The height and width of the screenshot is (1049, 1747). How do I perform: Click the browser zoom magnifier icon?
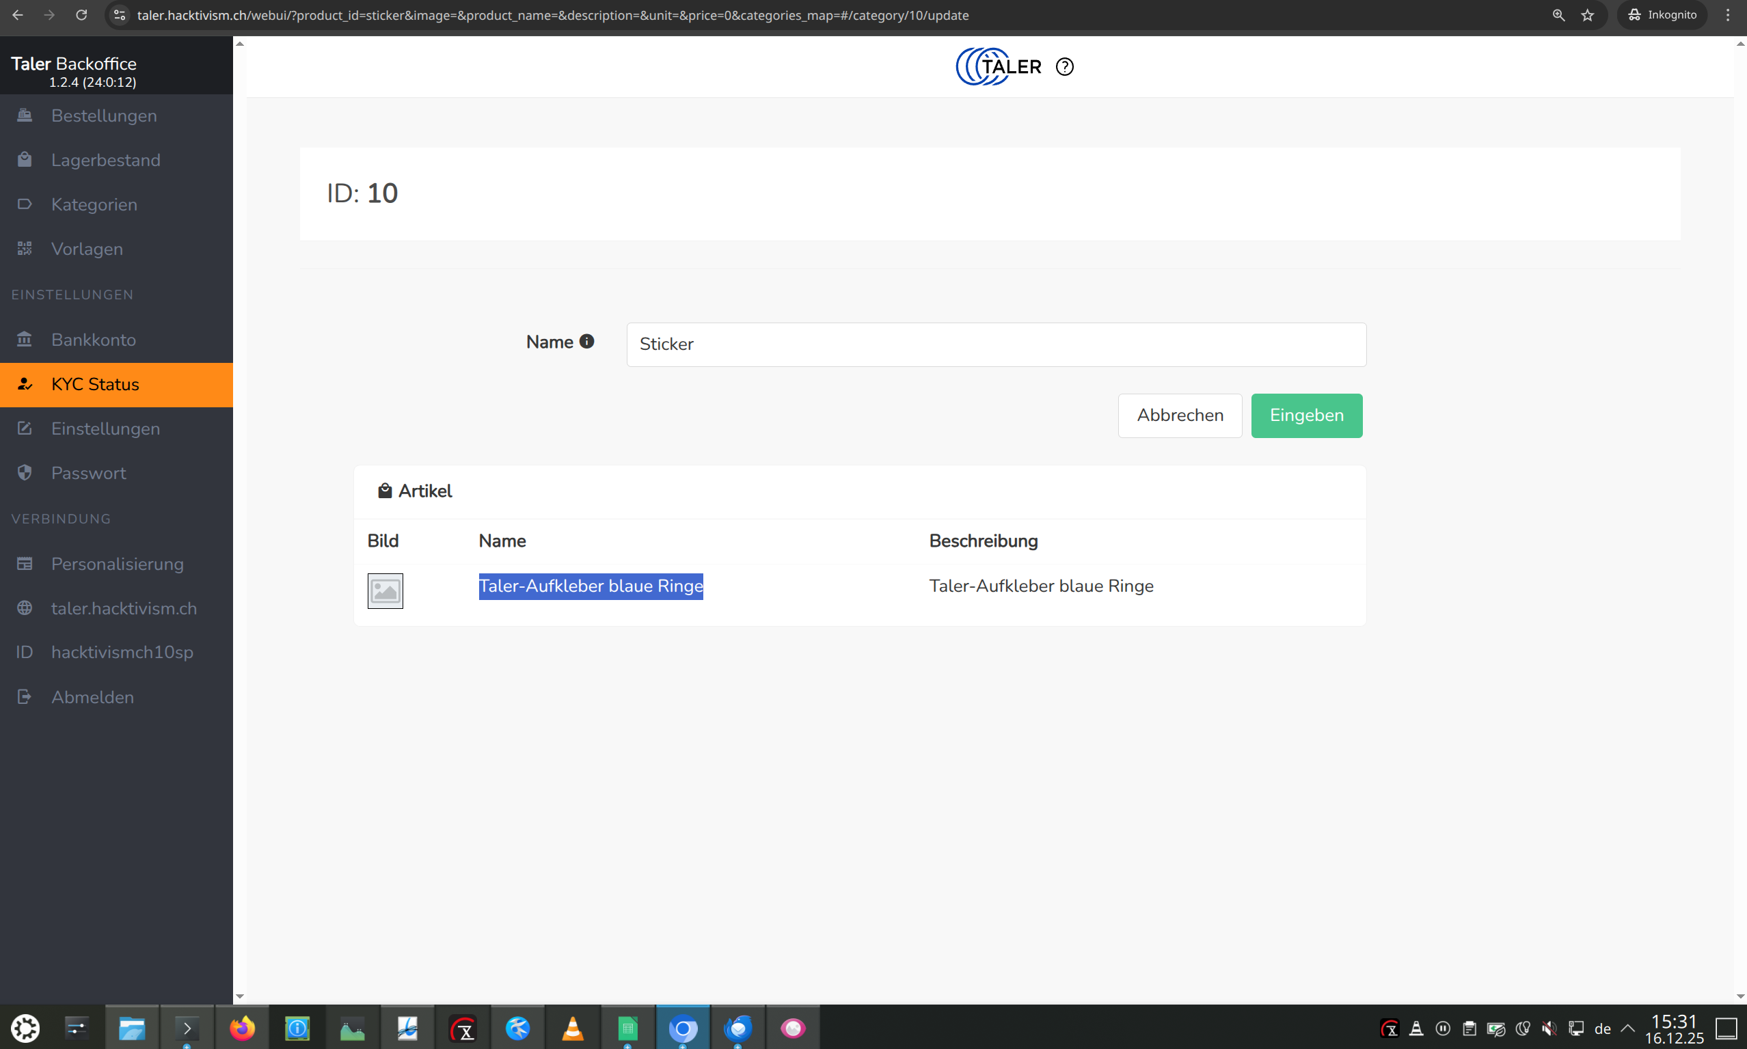[1558, 15]
